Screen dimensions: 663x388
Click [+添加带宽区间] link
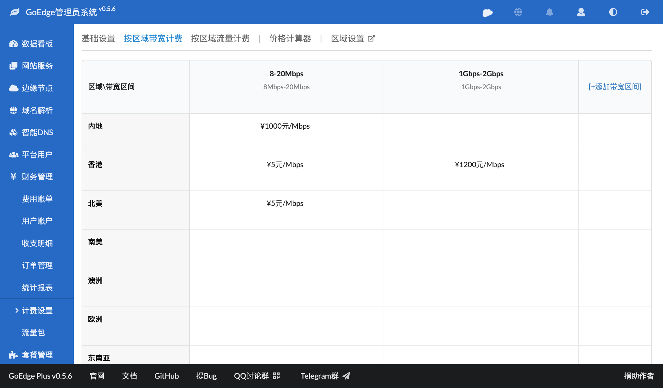(x=615, y=87)
